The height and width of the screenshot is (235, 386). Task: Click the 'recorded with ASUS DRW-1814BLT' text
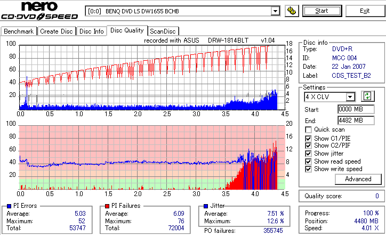pos(196,40)
